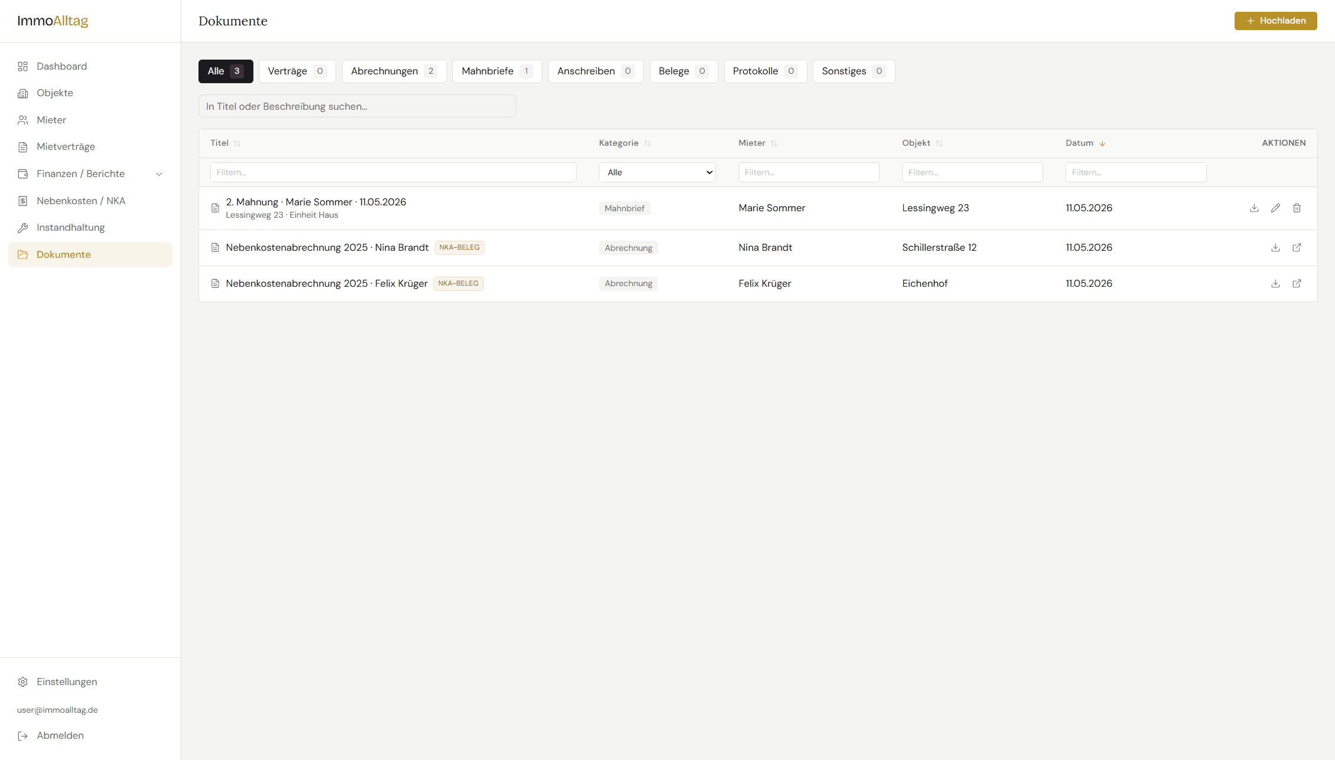Click the Dokumente folder icon
Viewport: 1335px width, 760px height.
(x=23, y=254)
